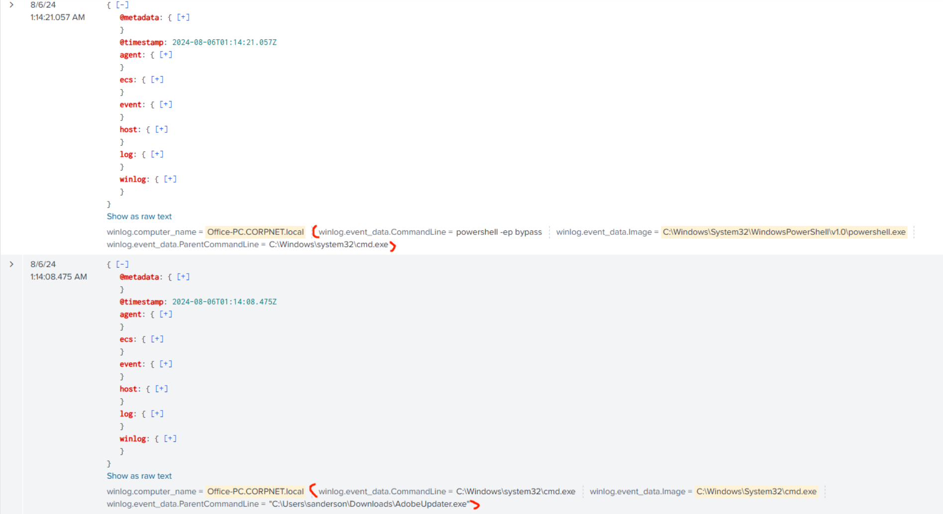This screenshot has width=943, height=514.
Task: Expand event field in the 1:14:08.475 event
Action: pos(166,364)
